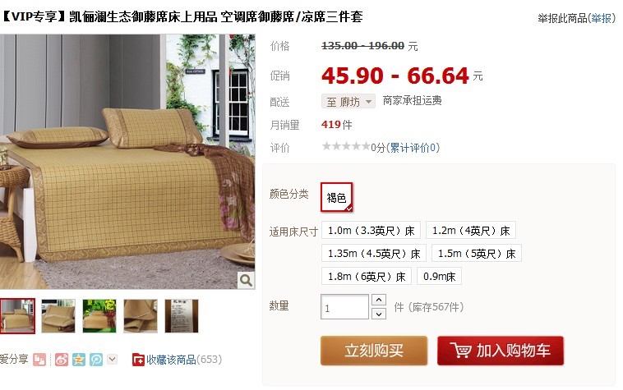Choose the 1.5m（5英尺）床 size
The height and width of the screenshot is (390, 623).
(477, 253)
